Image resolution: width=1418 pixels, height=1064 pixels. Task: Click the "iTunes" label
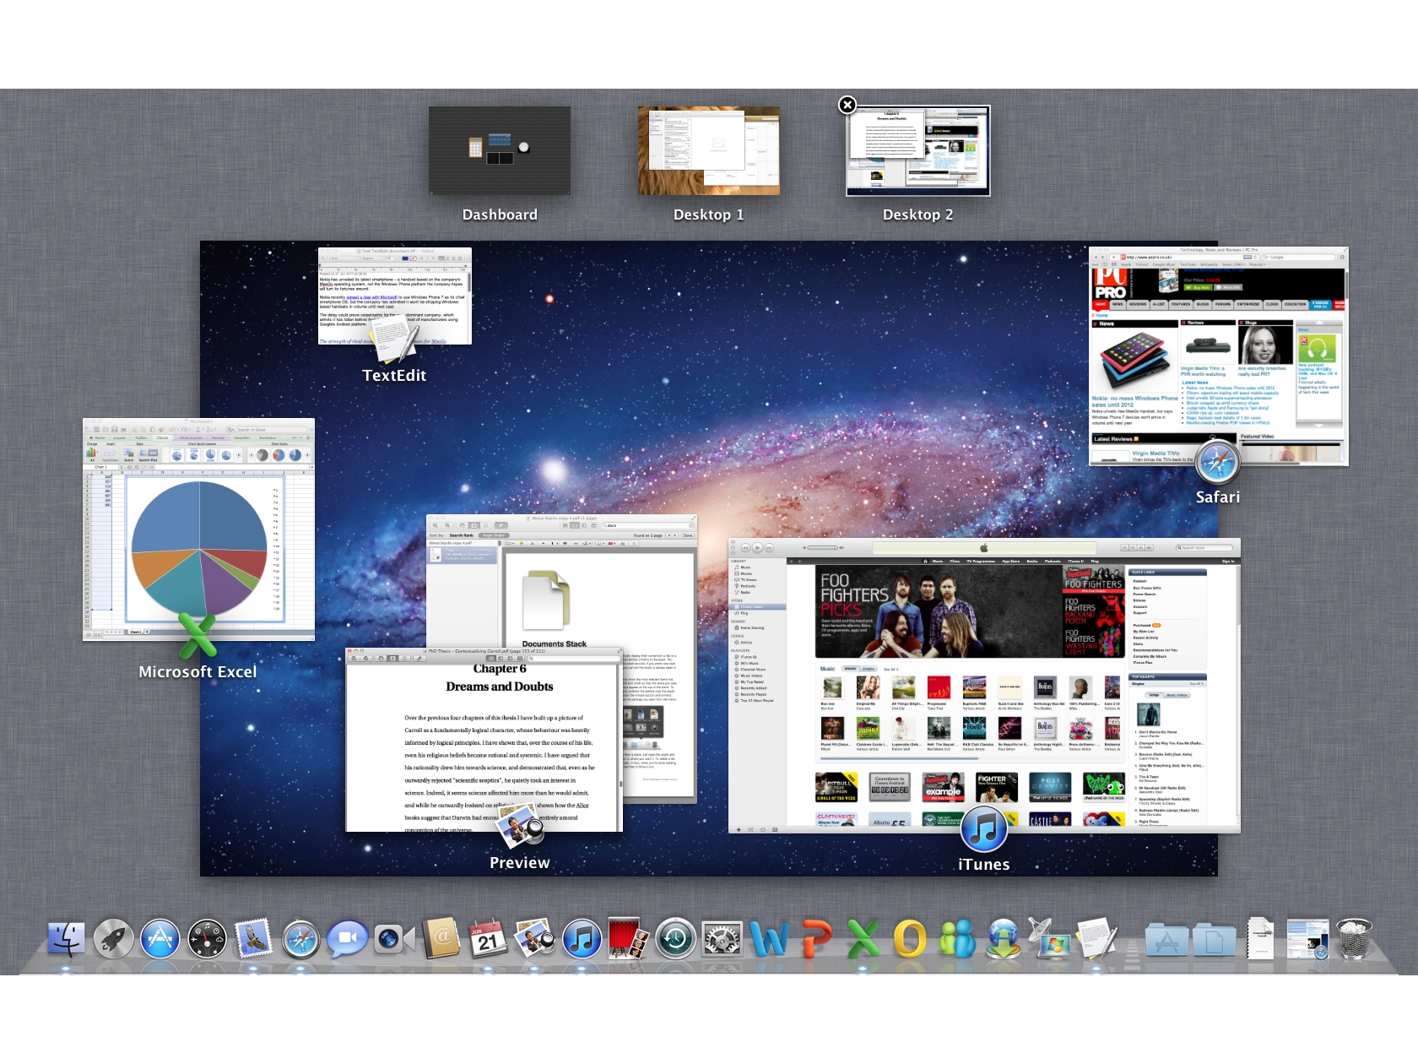pos(984,864)
